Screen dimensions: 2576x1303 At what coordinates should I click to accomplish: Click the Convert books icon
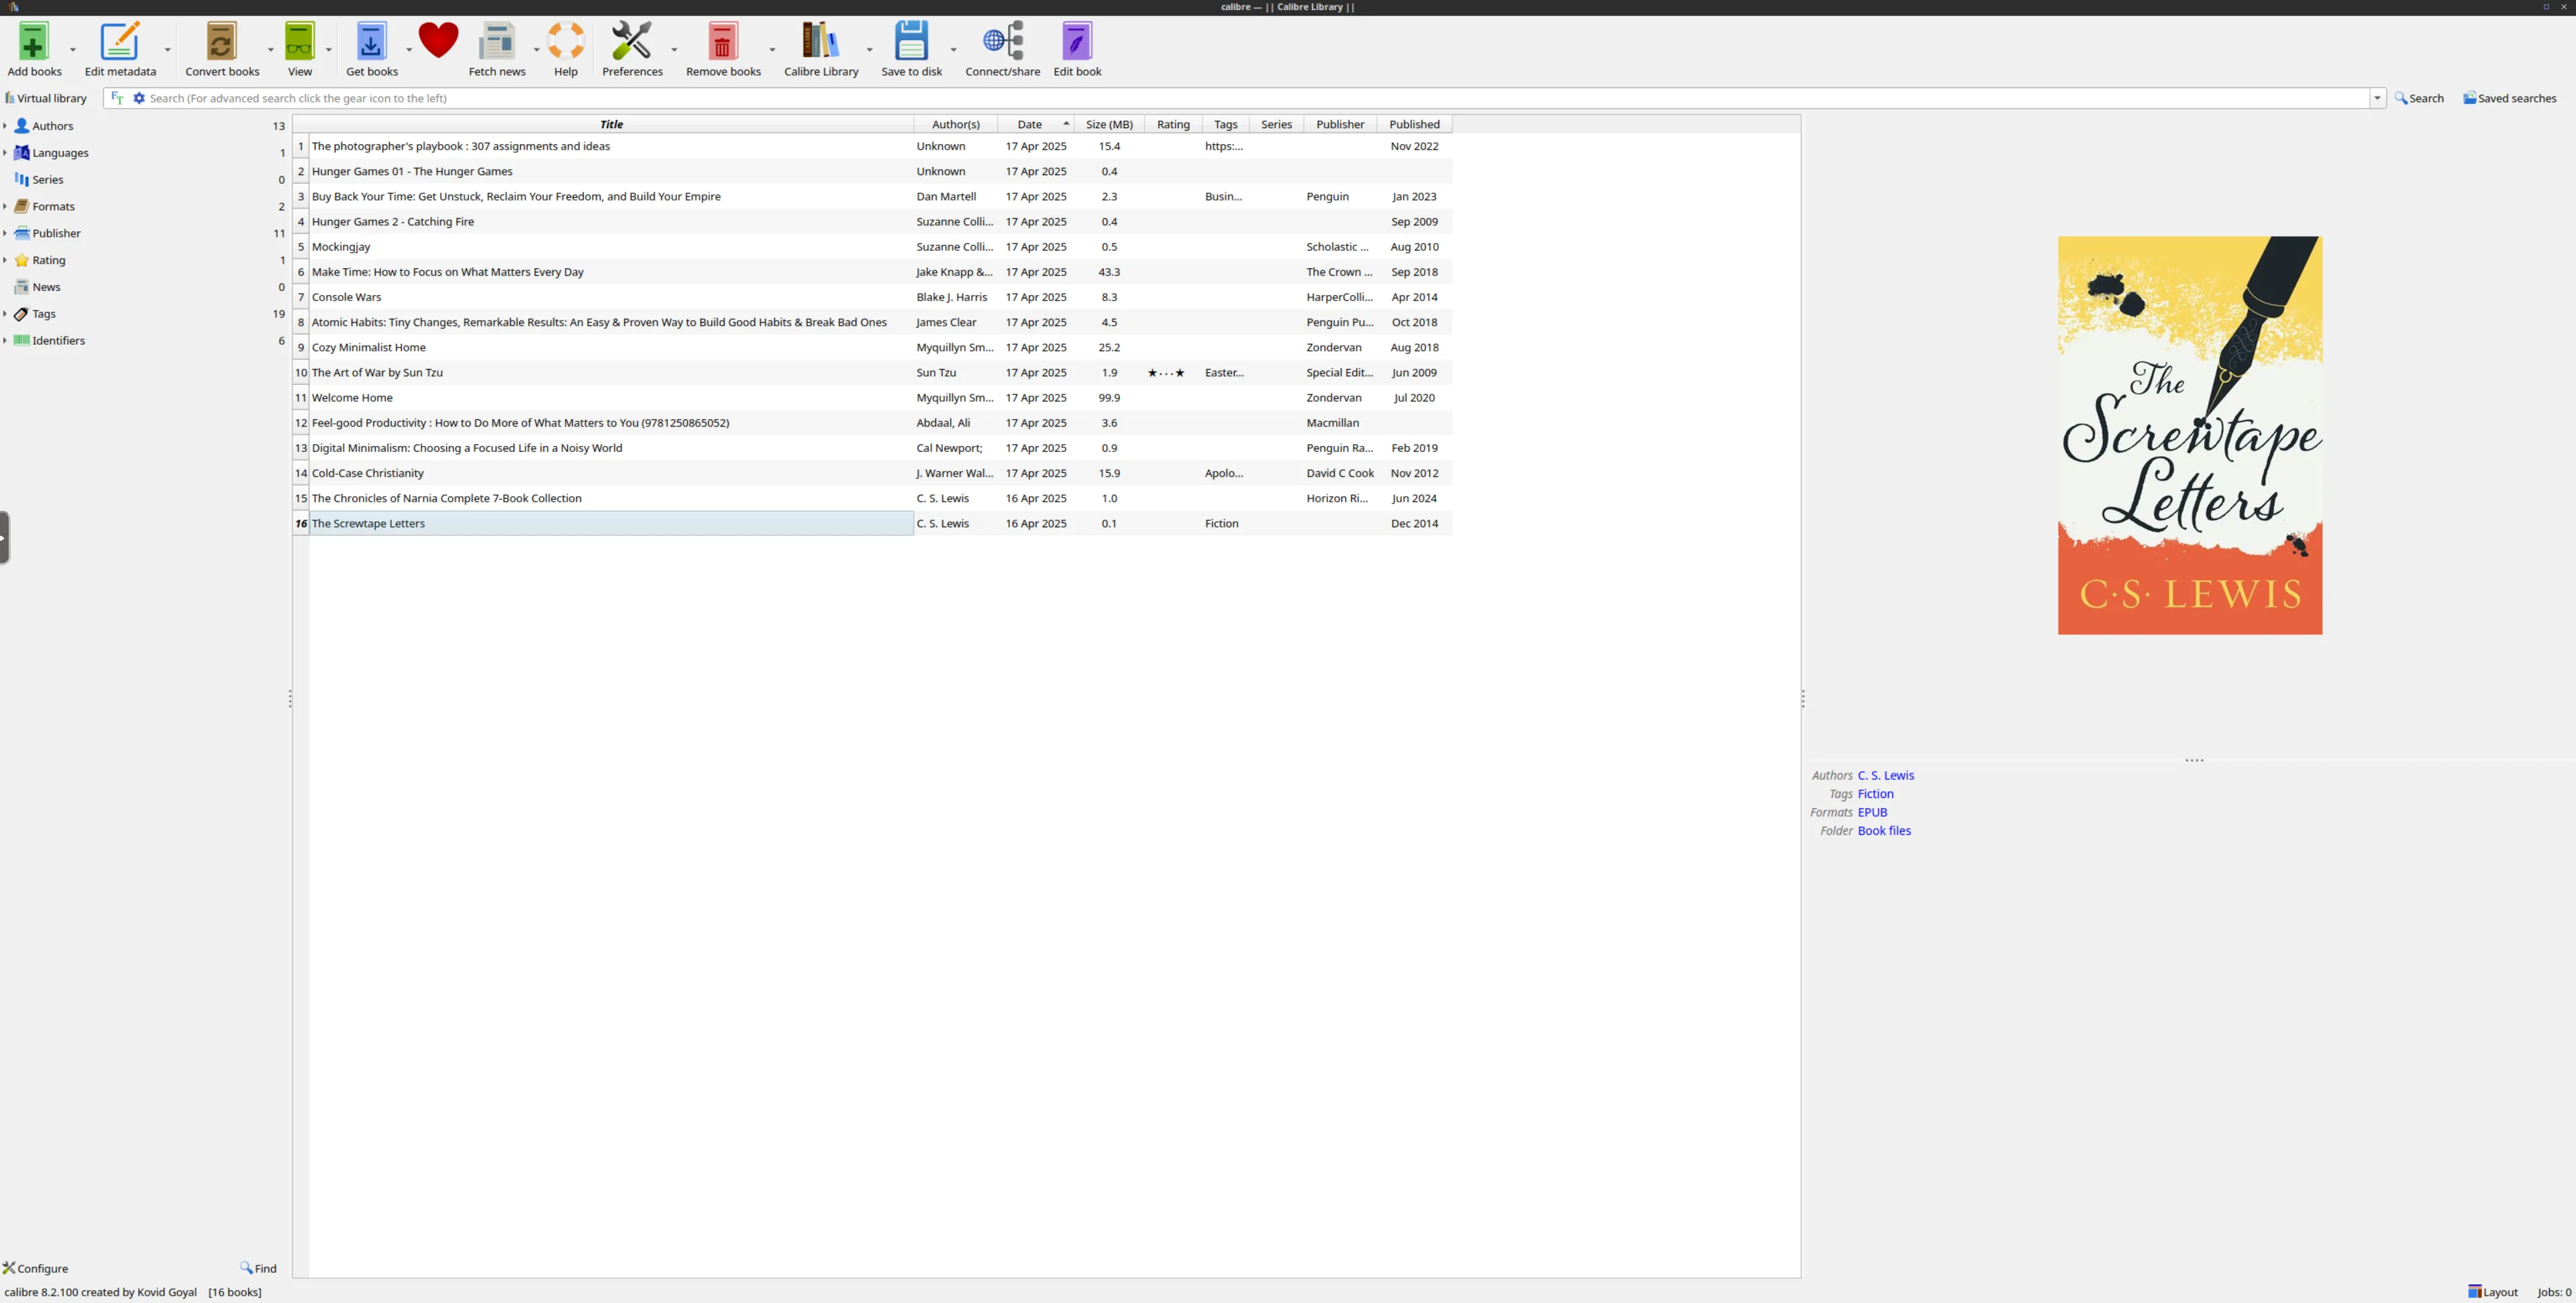[221, 42]
